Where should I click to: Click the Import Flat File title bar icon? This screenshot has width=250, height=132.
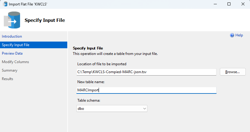pyautogui.click(x=5, y=4)
